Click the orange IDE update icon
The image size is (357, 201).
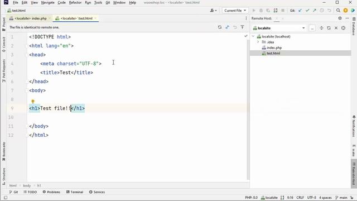tap(345, 11)
